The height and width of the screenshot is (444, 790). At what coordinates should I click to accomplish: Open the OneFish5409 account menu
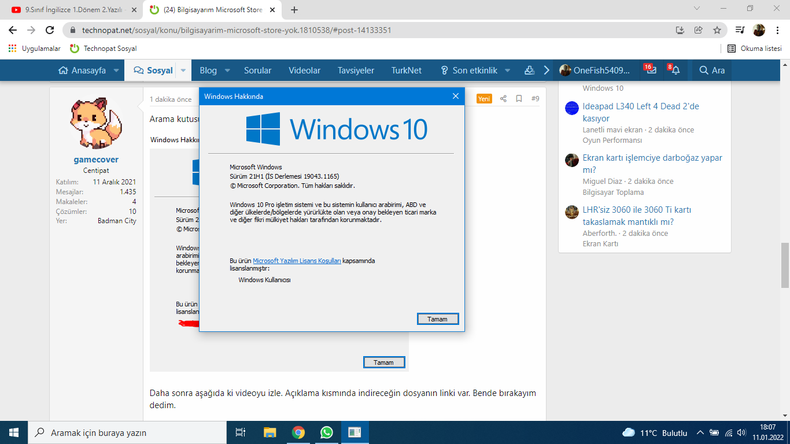(x=595, y=71)
